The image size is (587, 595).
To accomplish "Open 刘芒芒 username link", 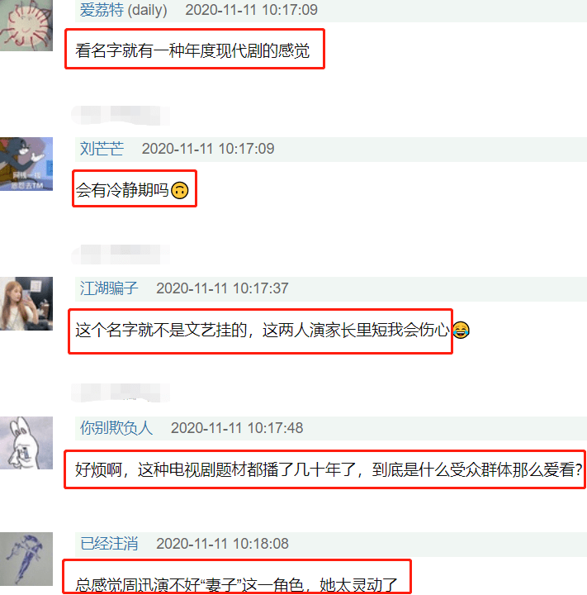I will click(x=102, y=149).
